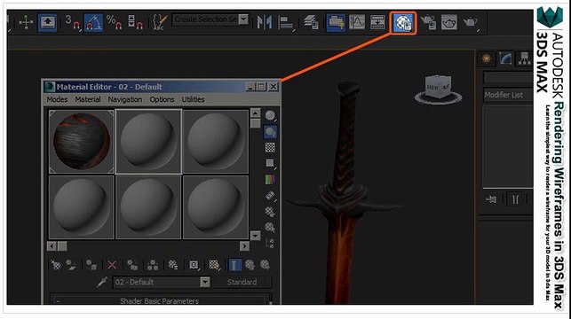Screen dimensions: 571x319
Task: Select the bottom-left gray sample slot
Action: [81, 207]
